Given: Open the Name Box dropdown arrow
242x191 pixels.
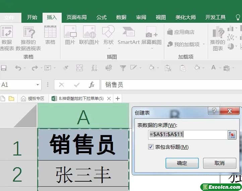Looking at the screenshot, I should point(38,85).
